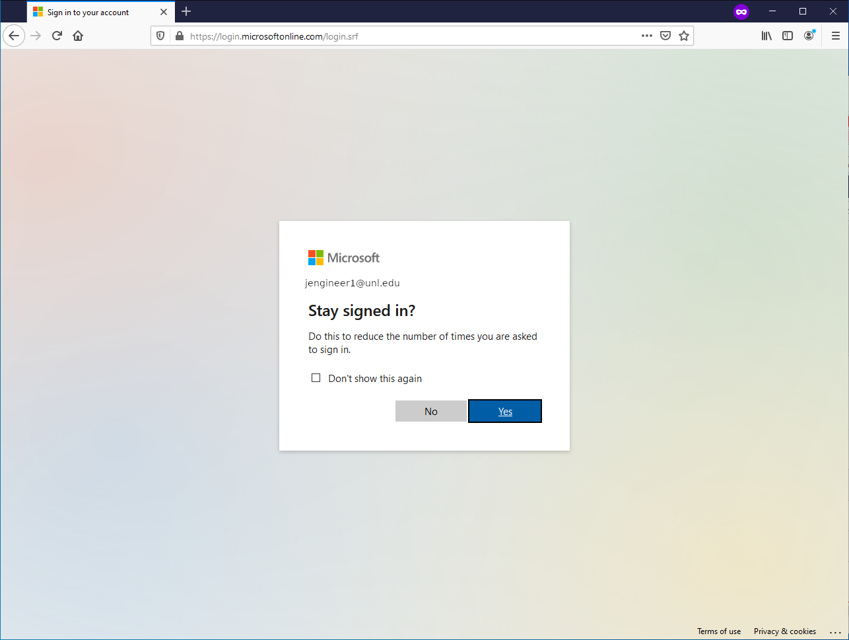Open the Library menu
Screen dimensions: 849x640
(x=766, y=36)
